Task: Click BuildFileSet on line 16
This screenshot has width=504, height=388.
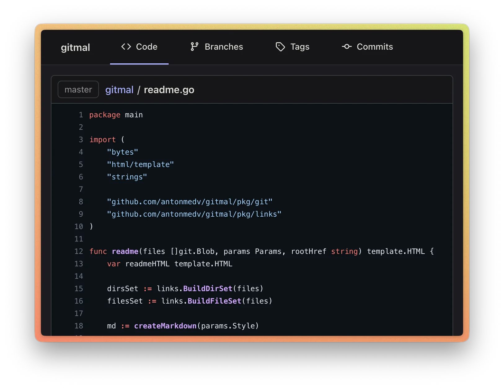Action: click(214, 301)
